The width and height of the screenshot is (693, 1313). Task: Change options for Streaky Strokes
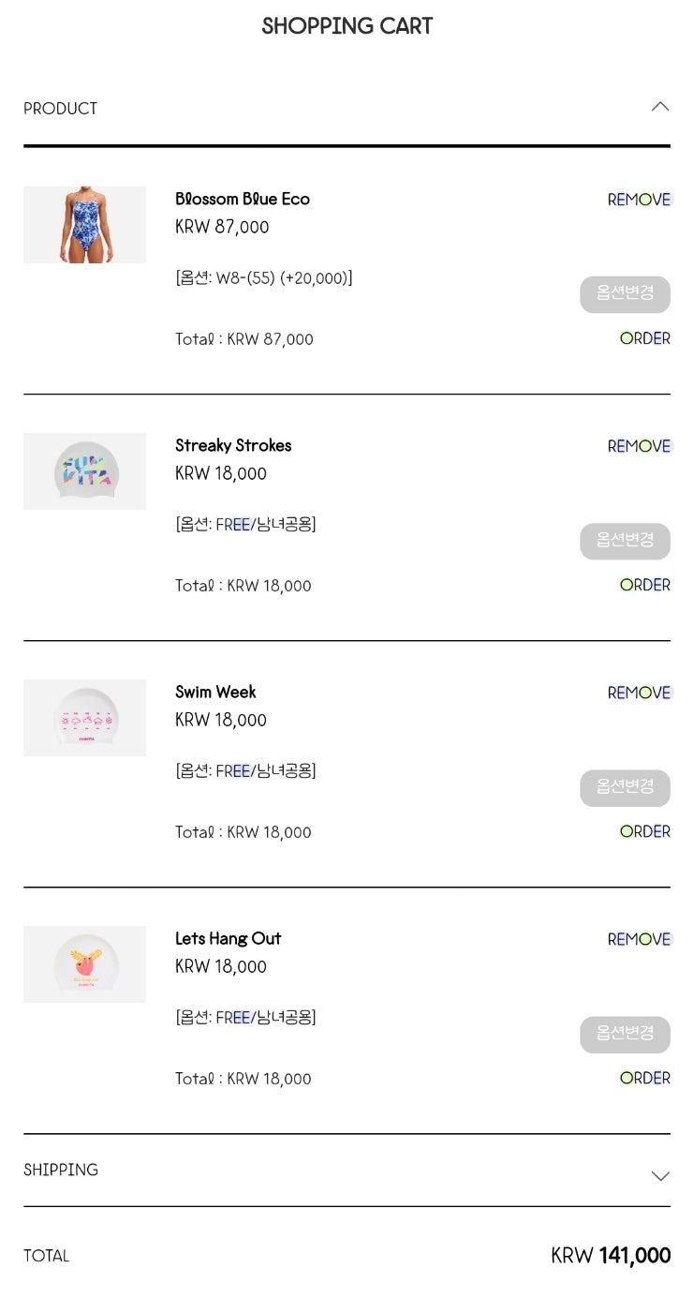pos(625,541)
